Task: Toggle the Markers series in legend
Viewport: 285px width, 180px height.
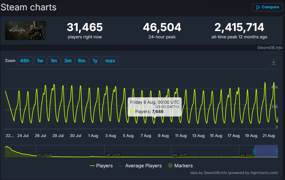Action: (180, 166)
